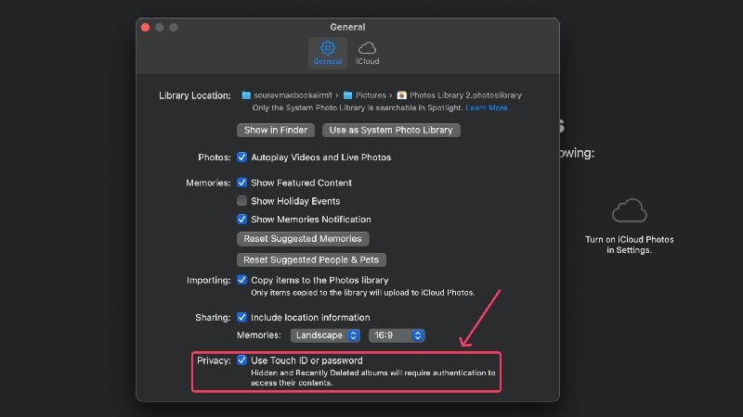Click Photos Library 2.photoslibrary icon
Screen dimensions: 743x417
coord(402,95)
